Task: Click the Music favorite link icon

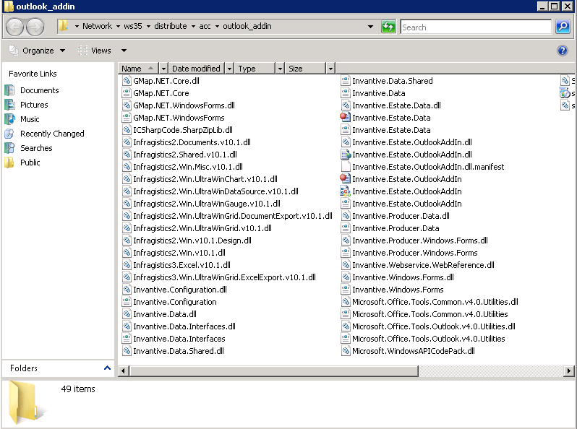Action: click(x=9, y=119)
